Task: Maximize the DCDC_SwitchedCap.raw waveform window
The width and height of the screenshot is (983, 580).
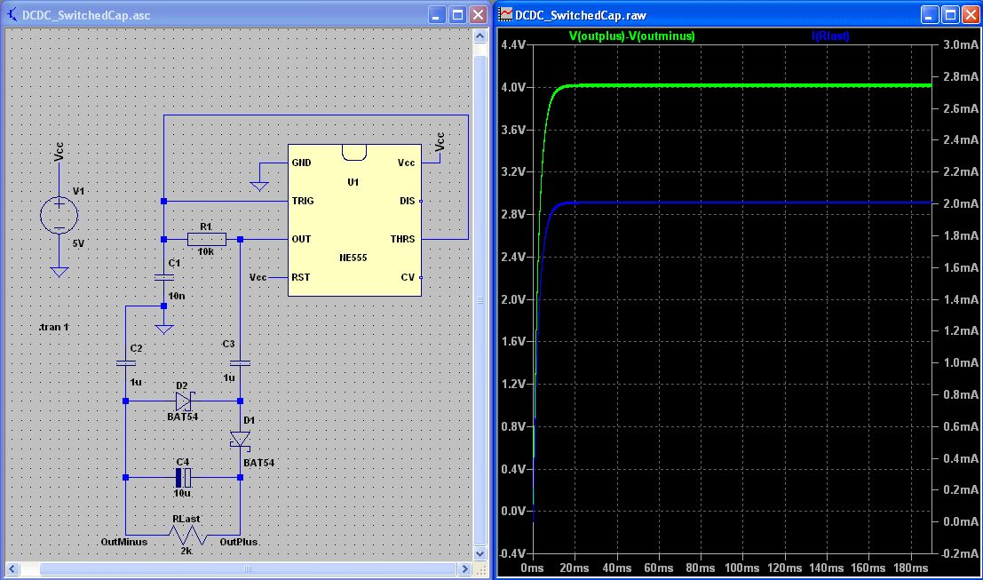Action: [949, 15]
